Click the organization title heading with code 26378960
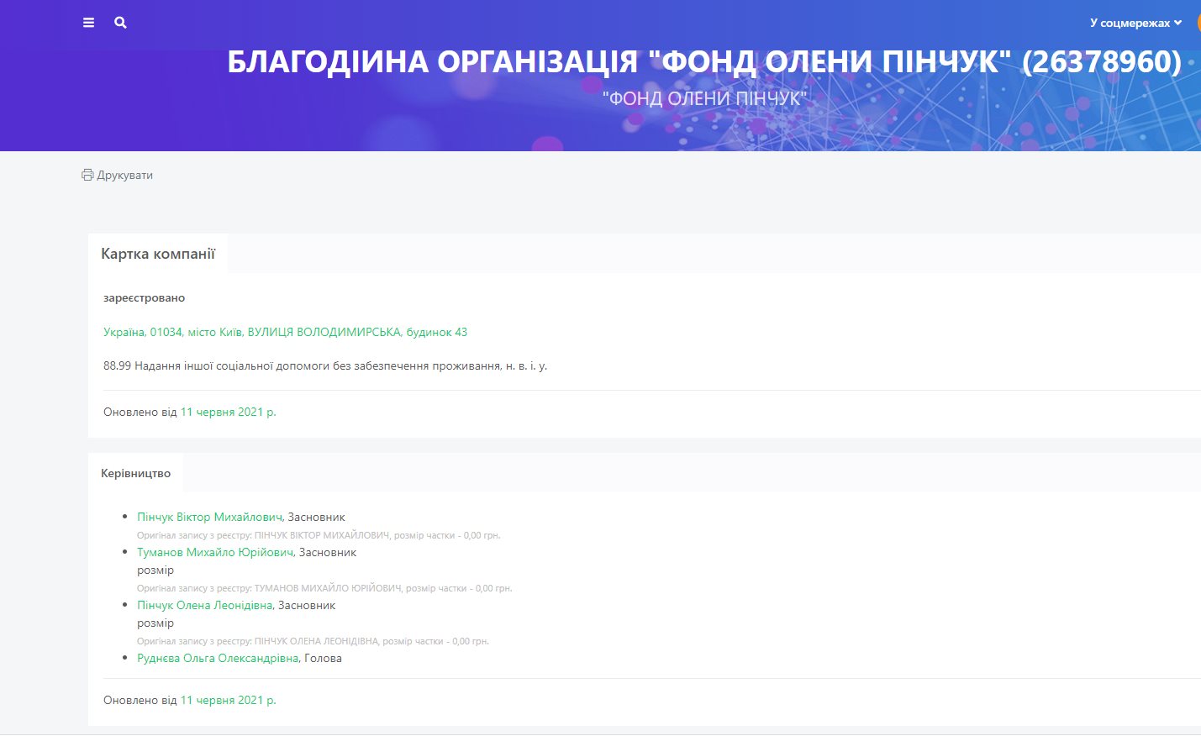Screen dimensions: 1201x736 point(703,62)
